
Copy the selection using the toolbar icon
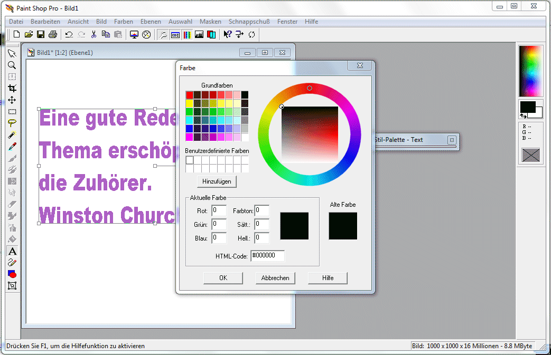[106, 34]
